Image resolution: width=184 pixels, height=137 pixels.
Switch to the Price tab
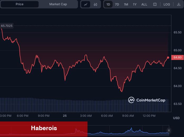click(20, 4)
